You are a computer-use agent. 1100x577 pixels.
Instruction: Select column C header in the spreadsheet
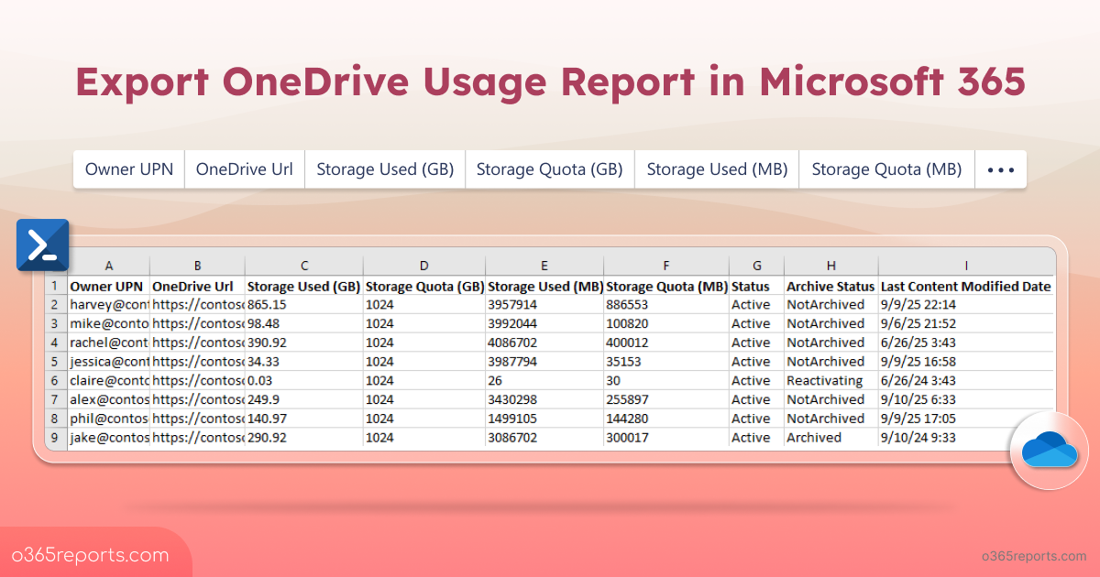pyautogui.click(x=303, y=266)
